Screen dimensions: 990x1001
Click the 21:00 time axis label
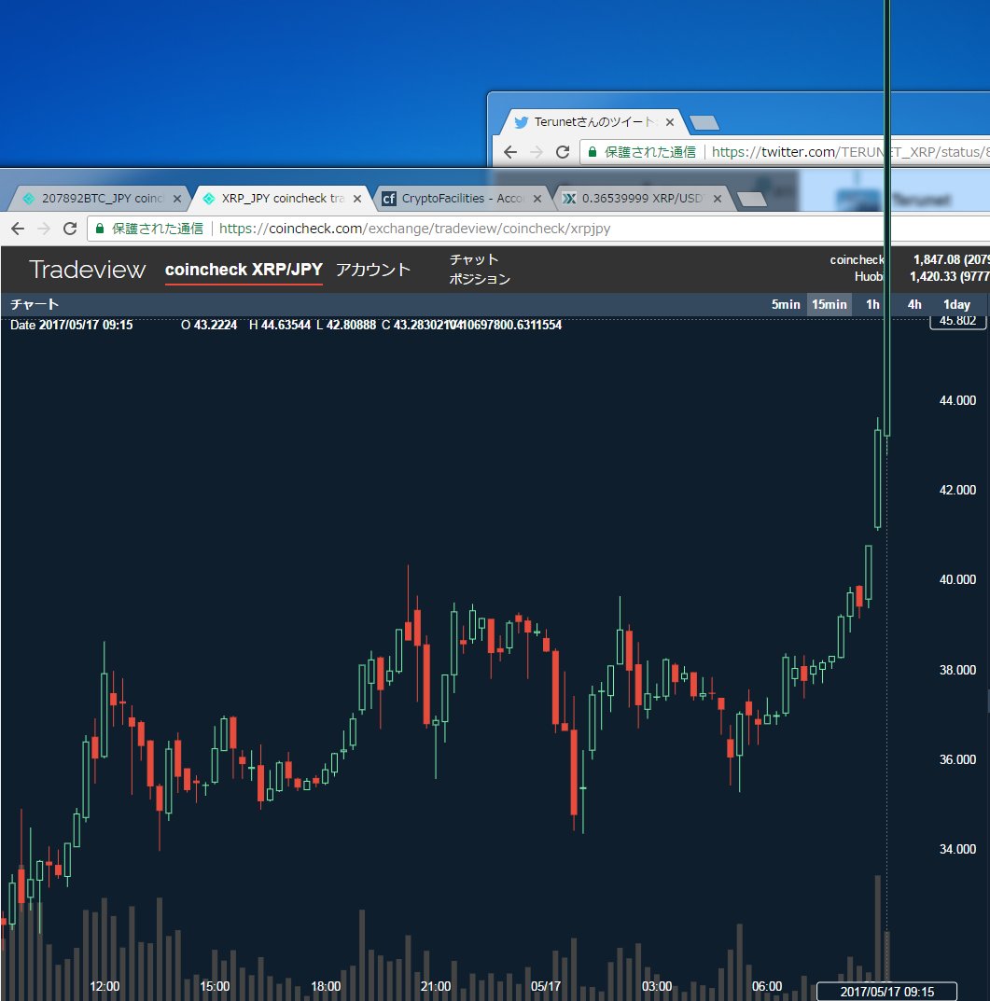(436, 986)
